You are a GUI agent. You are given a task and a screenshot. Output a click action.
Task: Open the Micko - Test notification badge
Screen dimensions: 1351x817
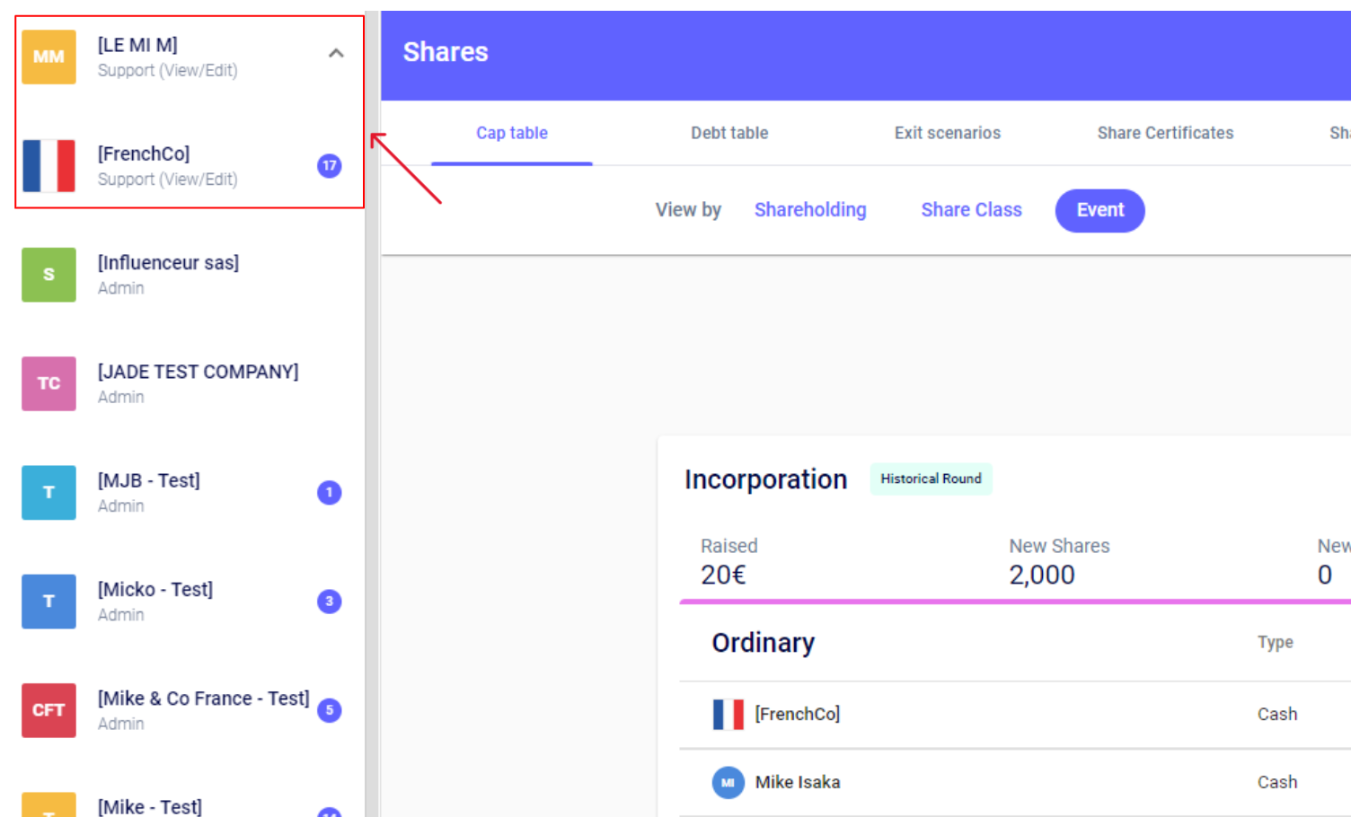tap(330, 602)
